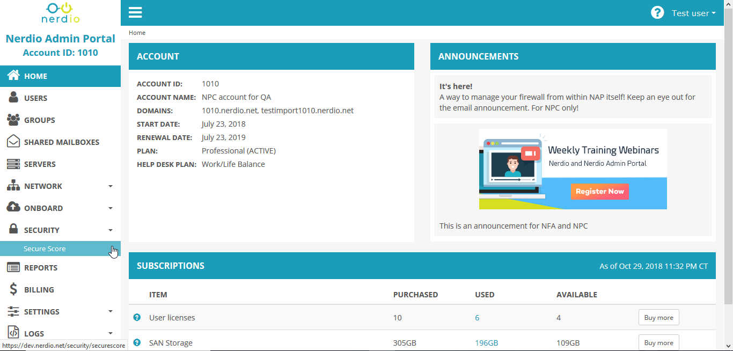Image resolution: width=733 pixels, height=351 pixels.
Task: Click the Home house icon
Action: (13, 76)
